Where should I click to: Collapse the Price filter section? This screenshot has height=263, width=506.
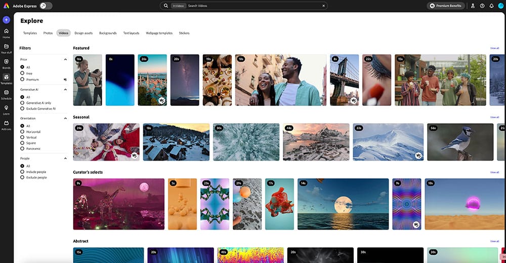pos(65,59)
